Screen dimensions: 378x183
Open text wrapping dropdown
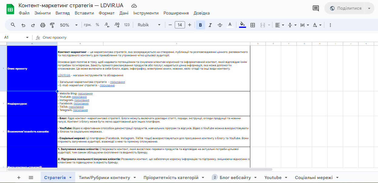tap(304, 25)
